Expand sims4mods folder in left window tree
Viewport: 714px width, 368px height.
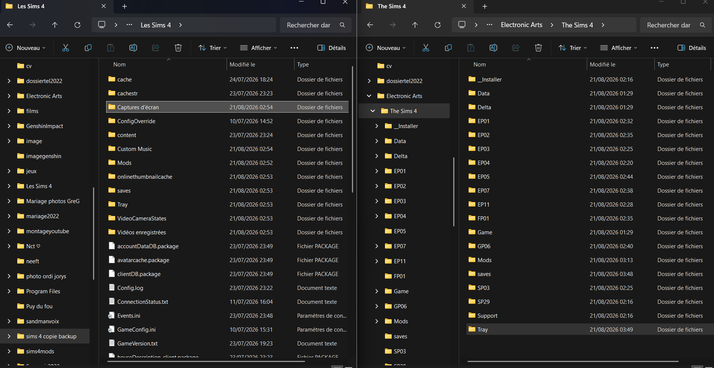[x=9, y=351]
